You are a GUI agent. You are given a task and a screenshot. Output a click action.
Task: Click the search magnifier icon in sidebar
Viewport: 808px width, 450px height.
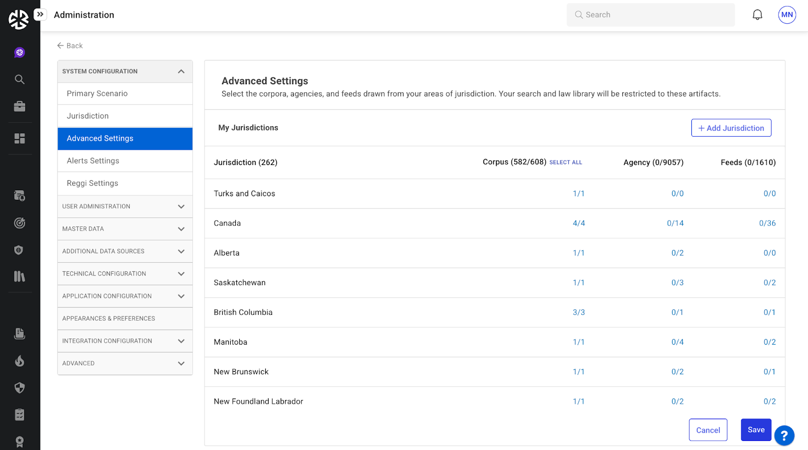click(x=20, y=79)
